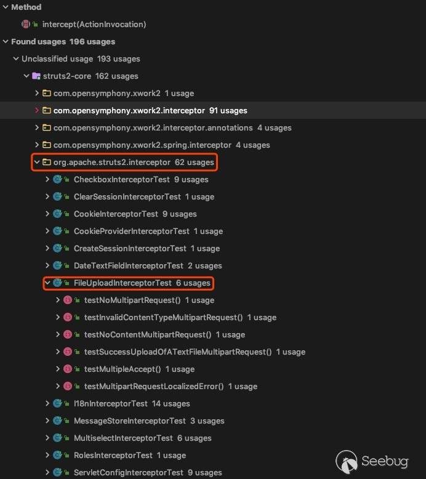This screenshot has height=479, width=426.
Task: Expand testInvalidContentTypeMultipartRequest usage
Action: [x=58, y=318]
